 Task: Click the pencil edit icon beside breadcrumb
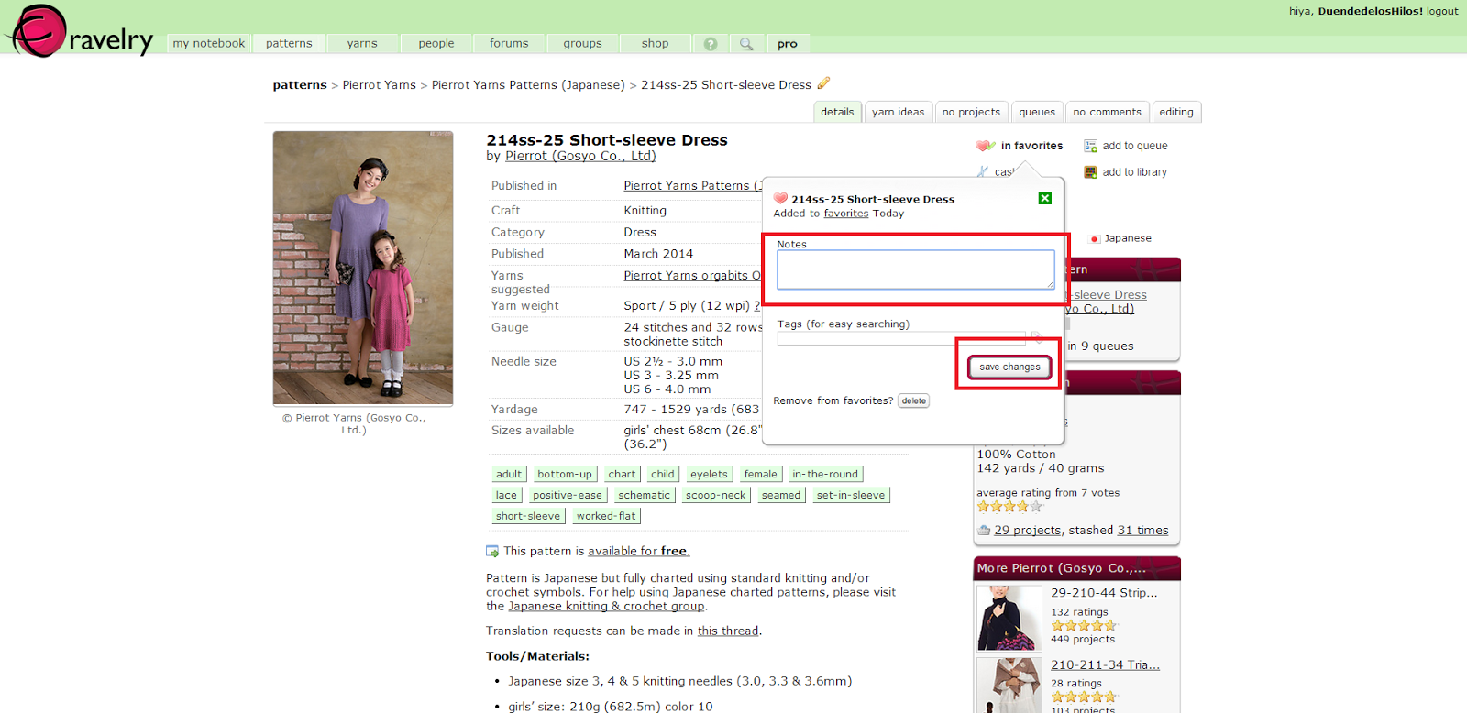point(823,83)
